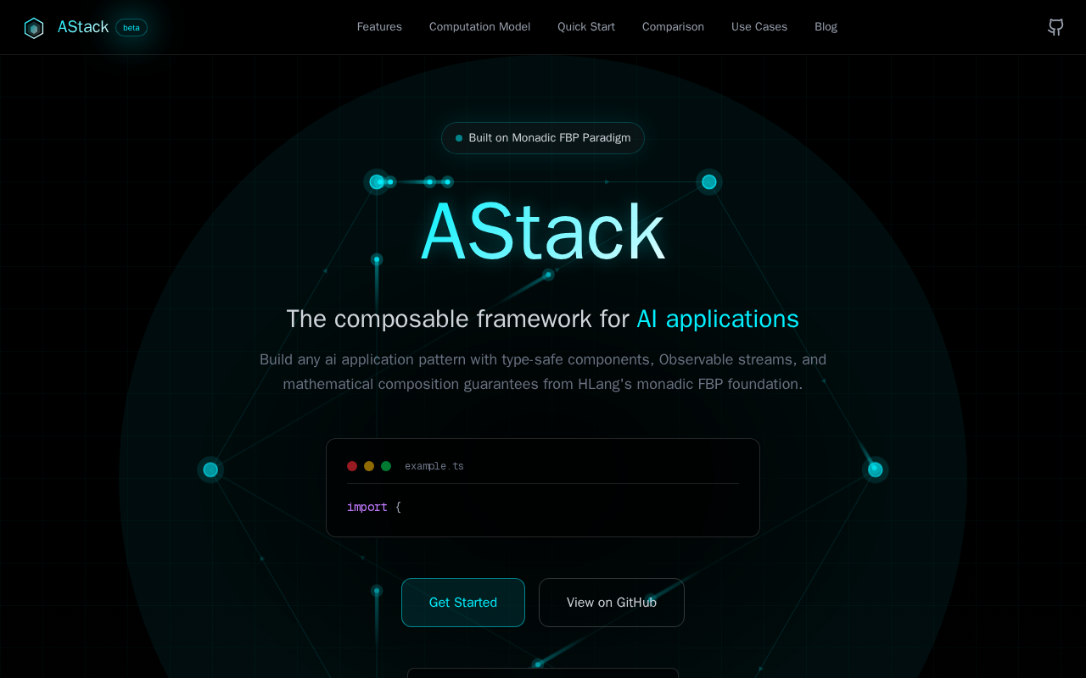This screenshot has height=678, width=1086.
Task: Go to Computation Model section
Action: click(x=479, y=27)
